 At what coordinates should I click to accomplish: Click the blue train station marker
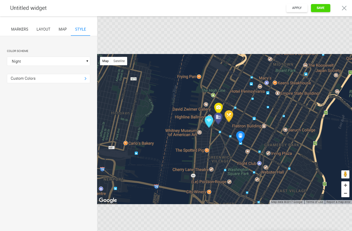click(240, 136)
